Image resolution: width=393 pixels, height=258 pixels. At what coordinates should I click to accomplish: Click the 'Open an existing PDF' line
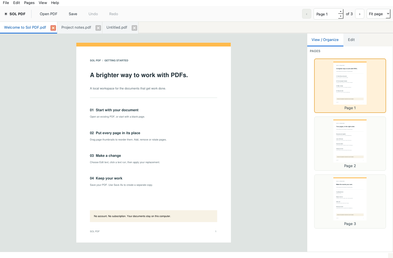coord(117,117)
